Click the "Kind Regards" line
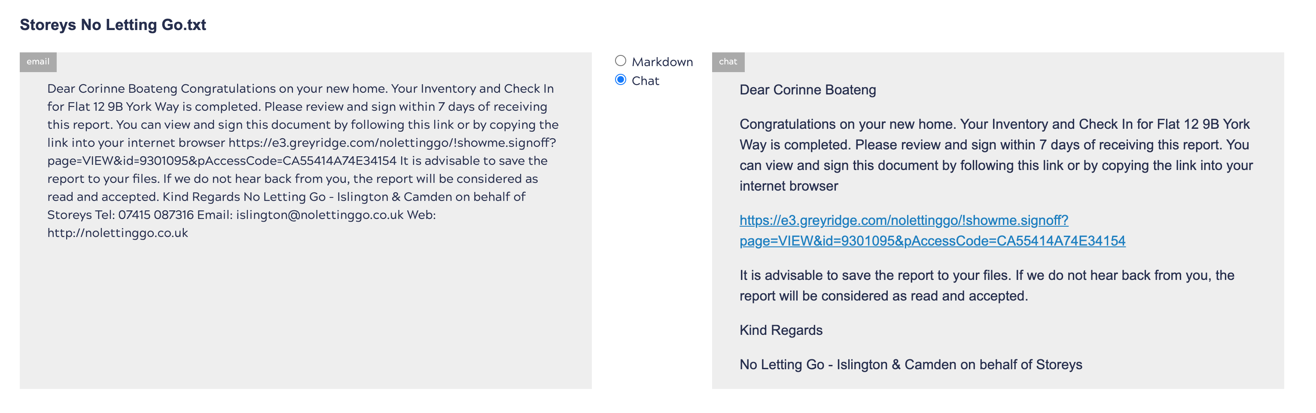1316x413 pixels. [x=780, y=330]
